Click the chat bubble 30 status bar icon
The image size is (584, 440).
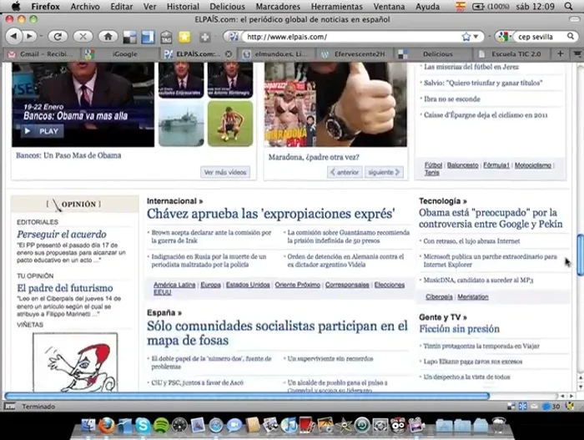tap(551, 407)
